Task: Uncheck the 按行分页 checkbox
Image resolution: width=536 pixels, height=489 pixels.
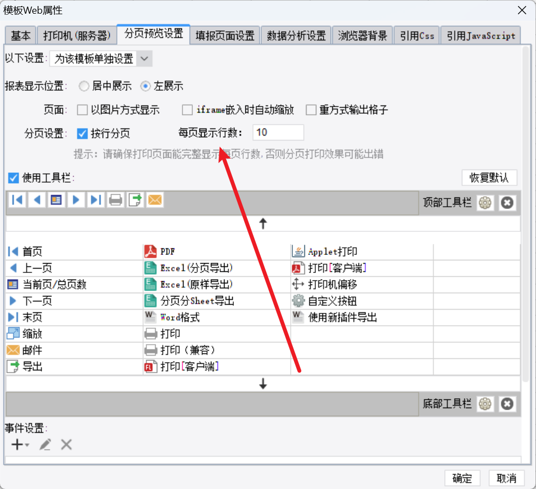Action: click(x=83, y=133)
